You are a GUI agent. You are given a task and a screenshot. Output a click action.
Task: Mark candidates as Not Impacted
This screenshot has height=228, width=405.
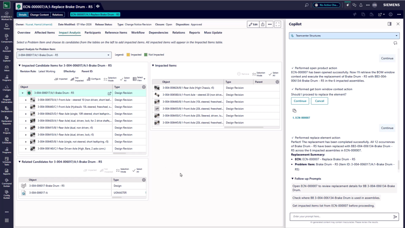click(77, 79)
